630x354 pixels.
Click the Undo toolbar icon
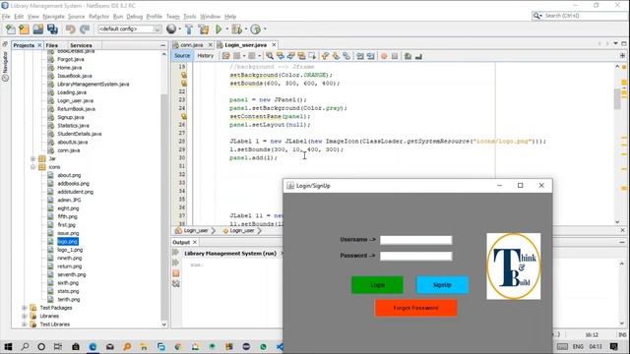coord(70,29)
